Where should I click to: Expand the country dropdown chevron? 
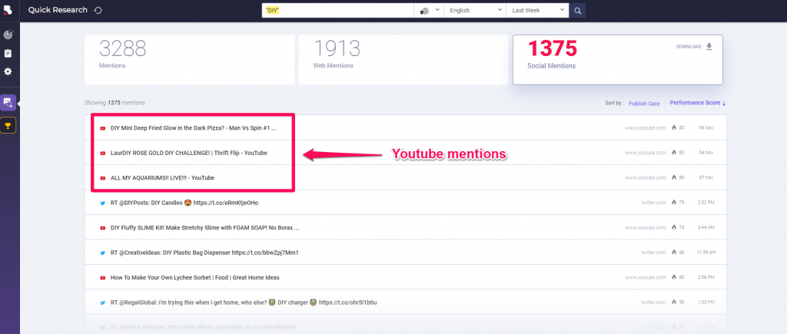coord(437,10)
